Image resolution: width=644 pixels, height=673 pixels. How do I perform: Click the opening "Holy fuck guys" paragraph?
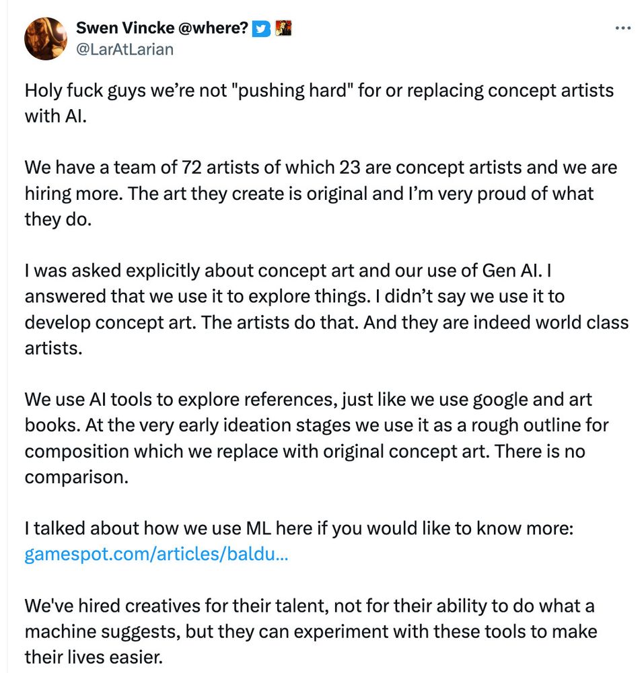click(x=319, y=102)
